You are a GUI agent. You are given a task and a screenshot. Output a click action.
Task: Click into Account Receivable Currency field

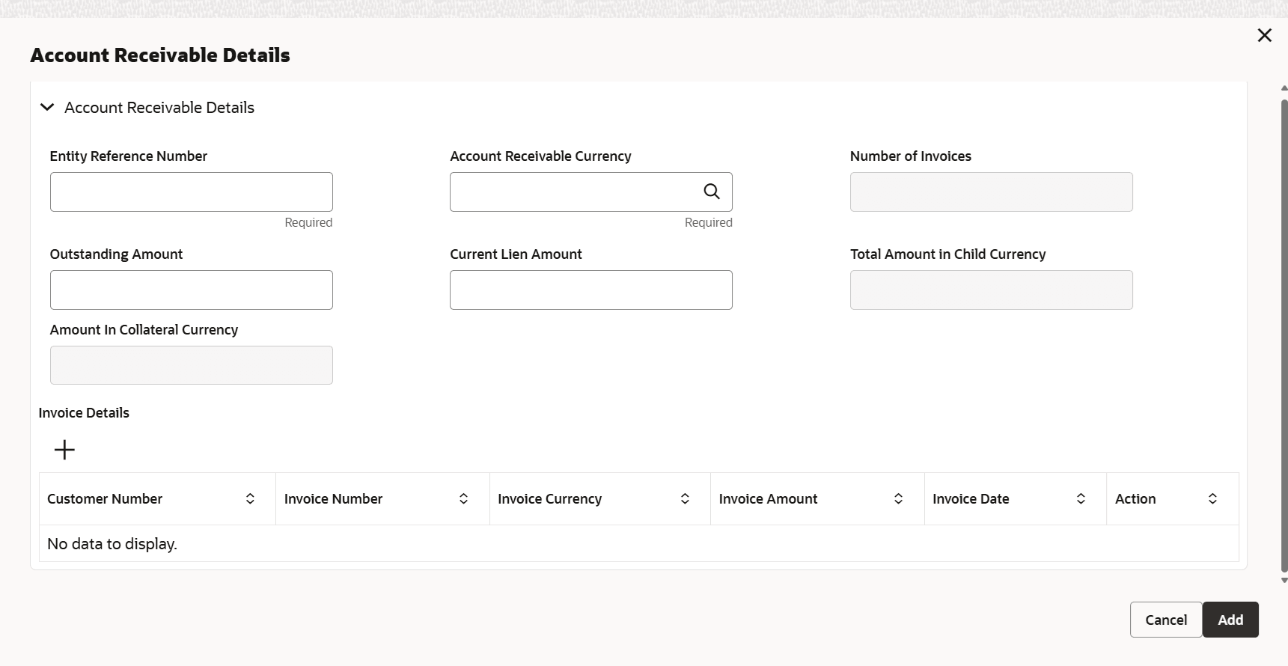click(573, 192)
